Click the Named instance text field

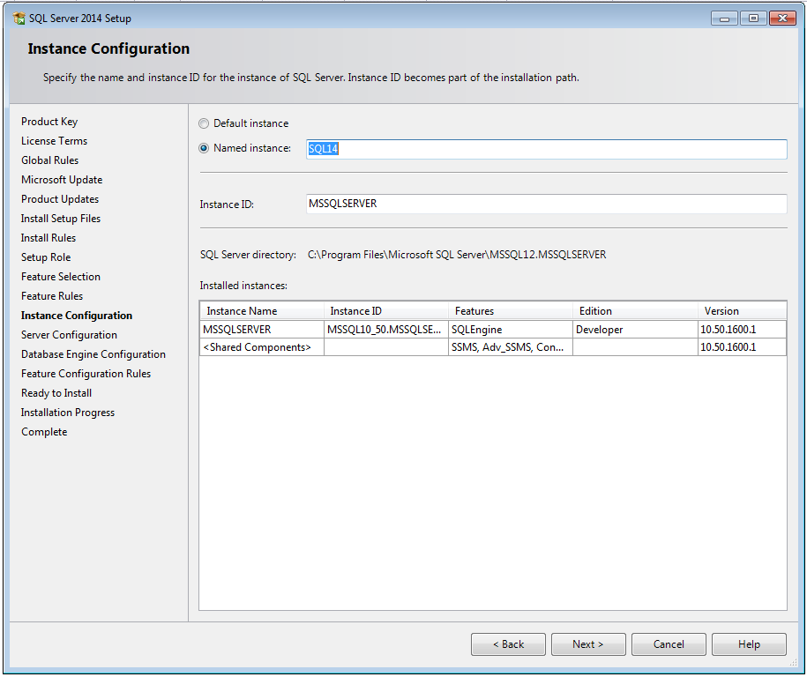546,149
